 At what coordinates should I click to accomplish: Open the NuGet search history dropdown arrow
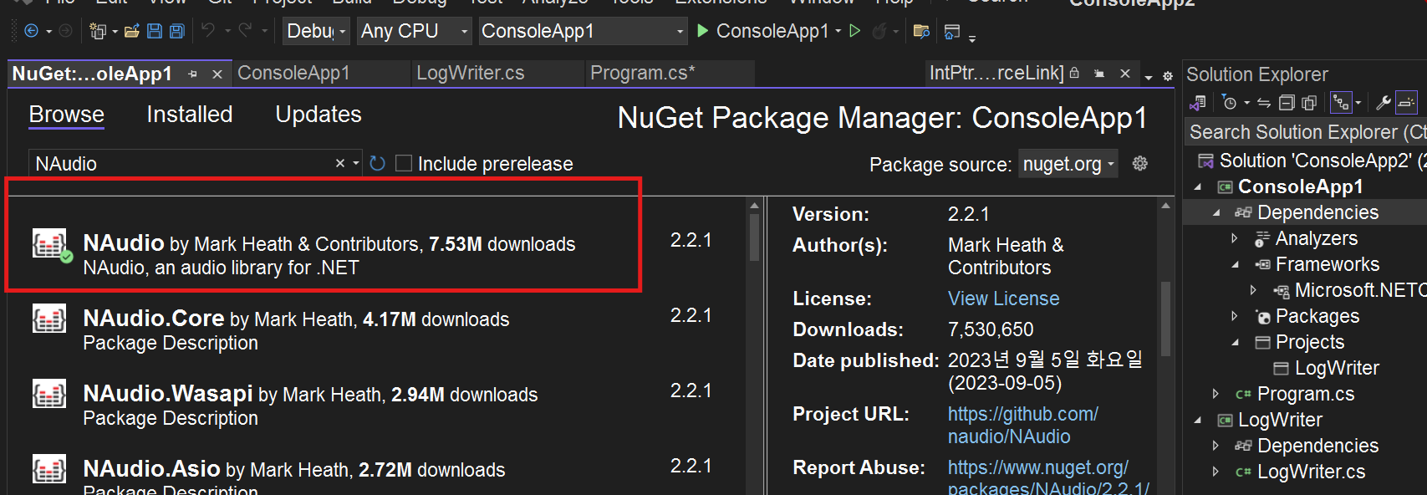(356, 163)
